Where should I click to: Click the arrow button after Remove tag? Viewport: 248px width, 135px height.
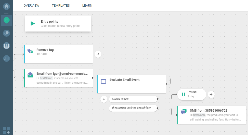(x=98, y=54)
